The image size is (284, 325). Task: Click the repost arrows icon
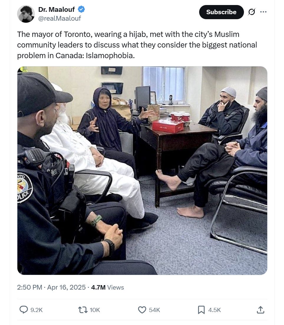[x=83, y=310]
